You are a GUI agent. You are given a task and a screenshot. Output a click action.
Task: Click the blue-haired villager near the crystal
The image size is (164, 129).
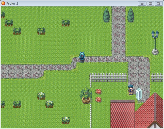[131, 90]
